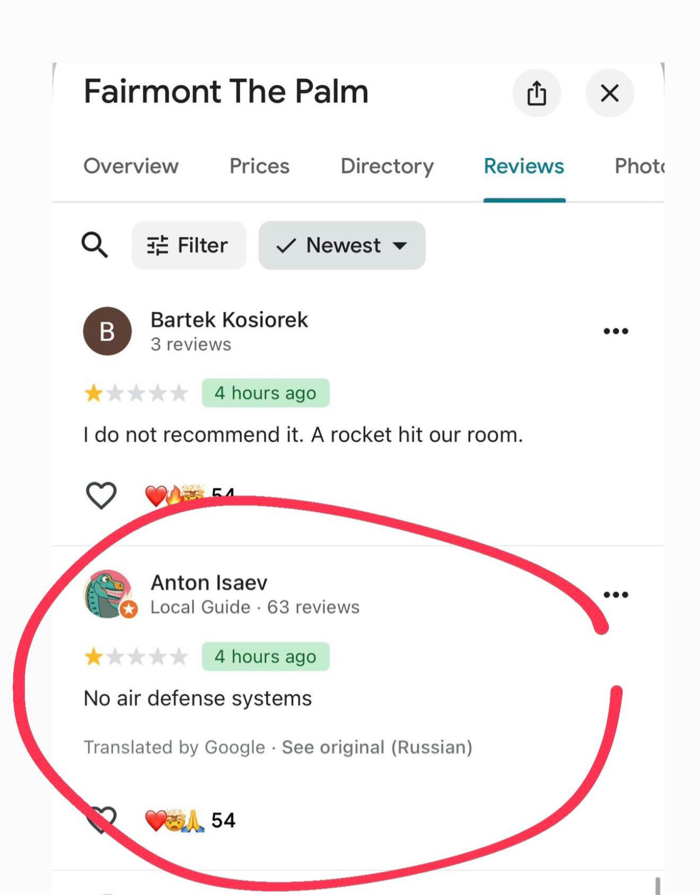
Task: Open more options for Anton Isaev's review
Action: pos(616,594)
